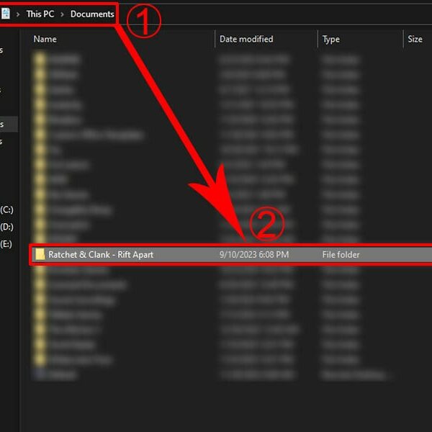Click This PC in the address bar

[x=40, y=14]
